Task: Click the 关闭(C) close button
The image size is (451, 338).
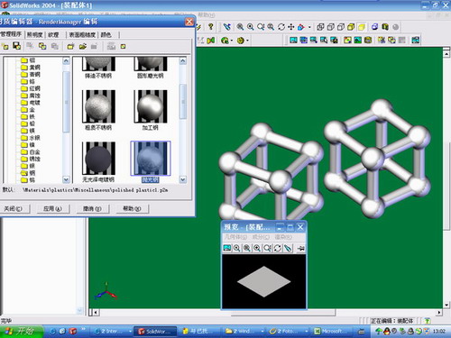Action: (x=14, y=208)
